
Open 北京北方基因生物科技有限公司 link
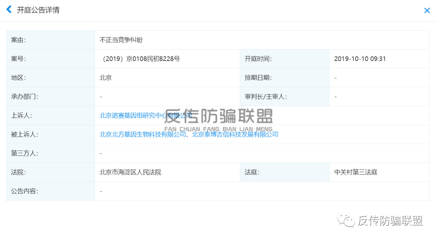(x=142, y=134)
